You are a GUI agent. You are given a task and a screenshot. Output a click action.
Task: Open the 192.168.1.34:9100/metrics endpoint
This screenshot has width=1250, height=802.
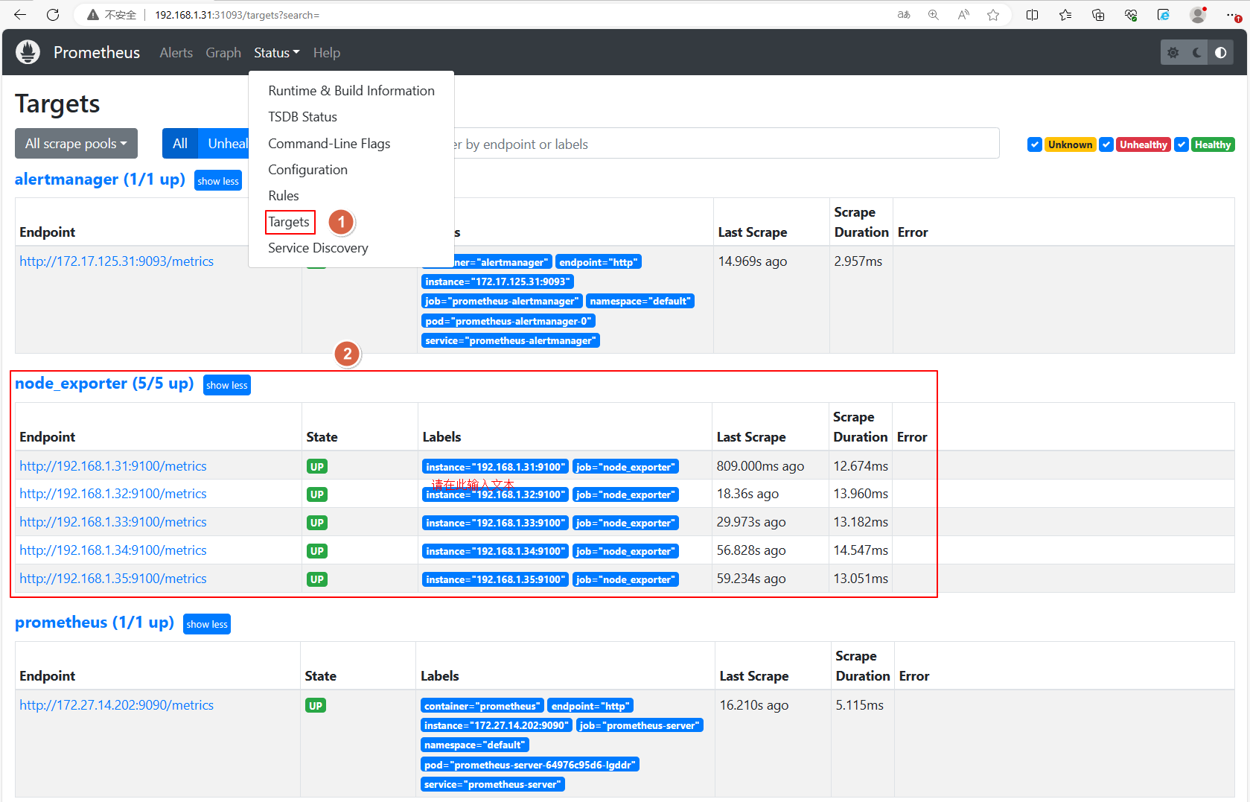tap(113, 550)
